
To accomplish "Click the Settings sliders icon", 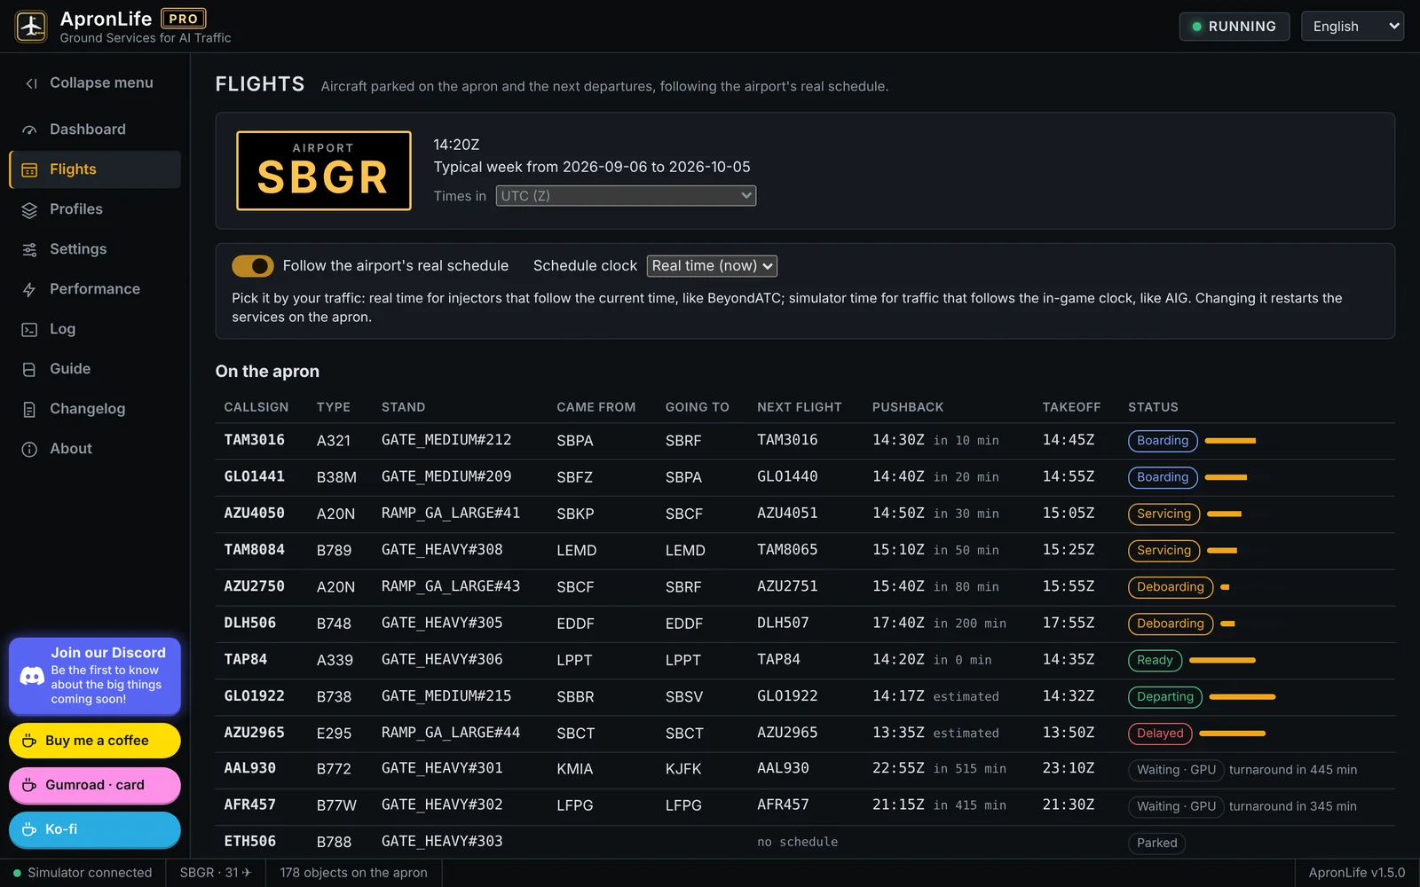I will (x=29, y=249).
